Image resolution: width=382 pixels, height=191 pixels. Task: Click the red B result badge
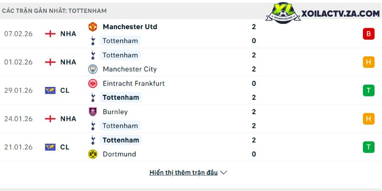(x=368, y=34)
